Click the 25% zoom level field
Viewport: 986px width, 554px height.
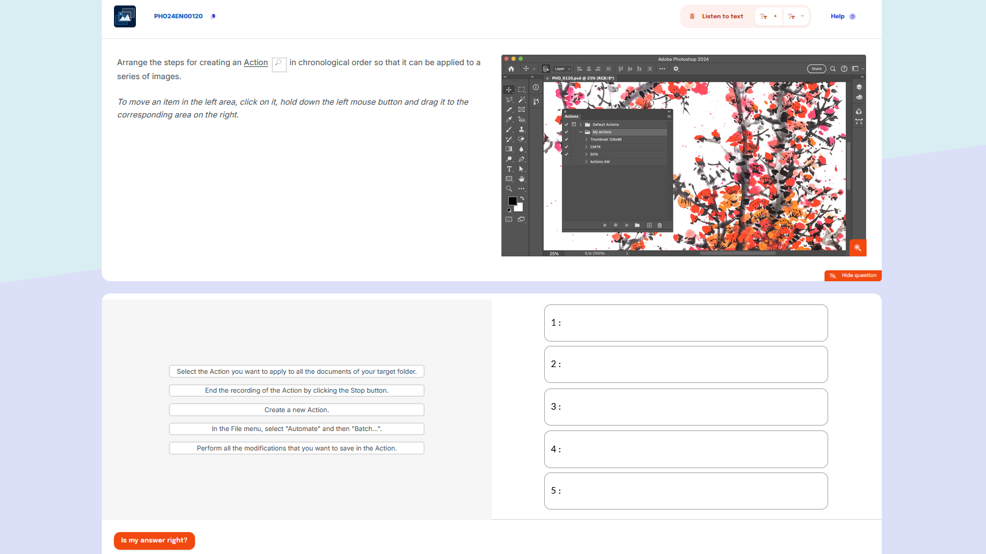coord(554,253)
